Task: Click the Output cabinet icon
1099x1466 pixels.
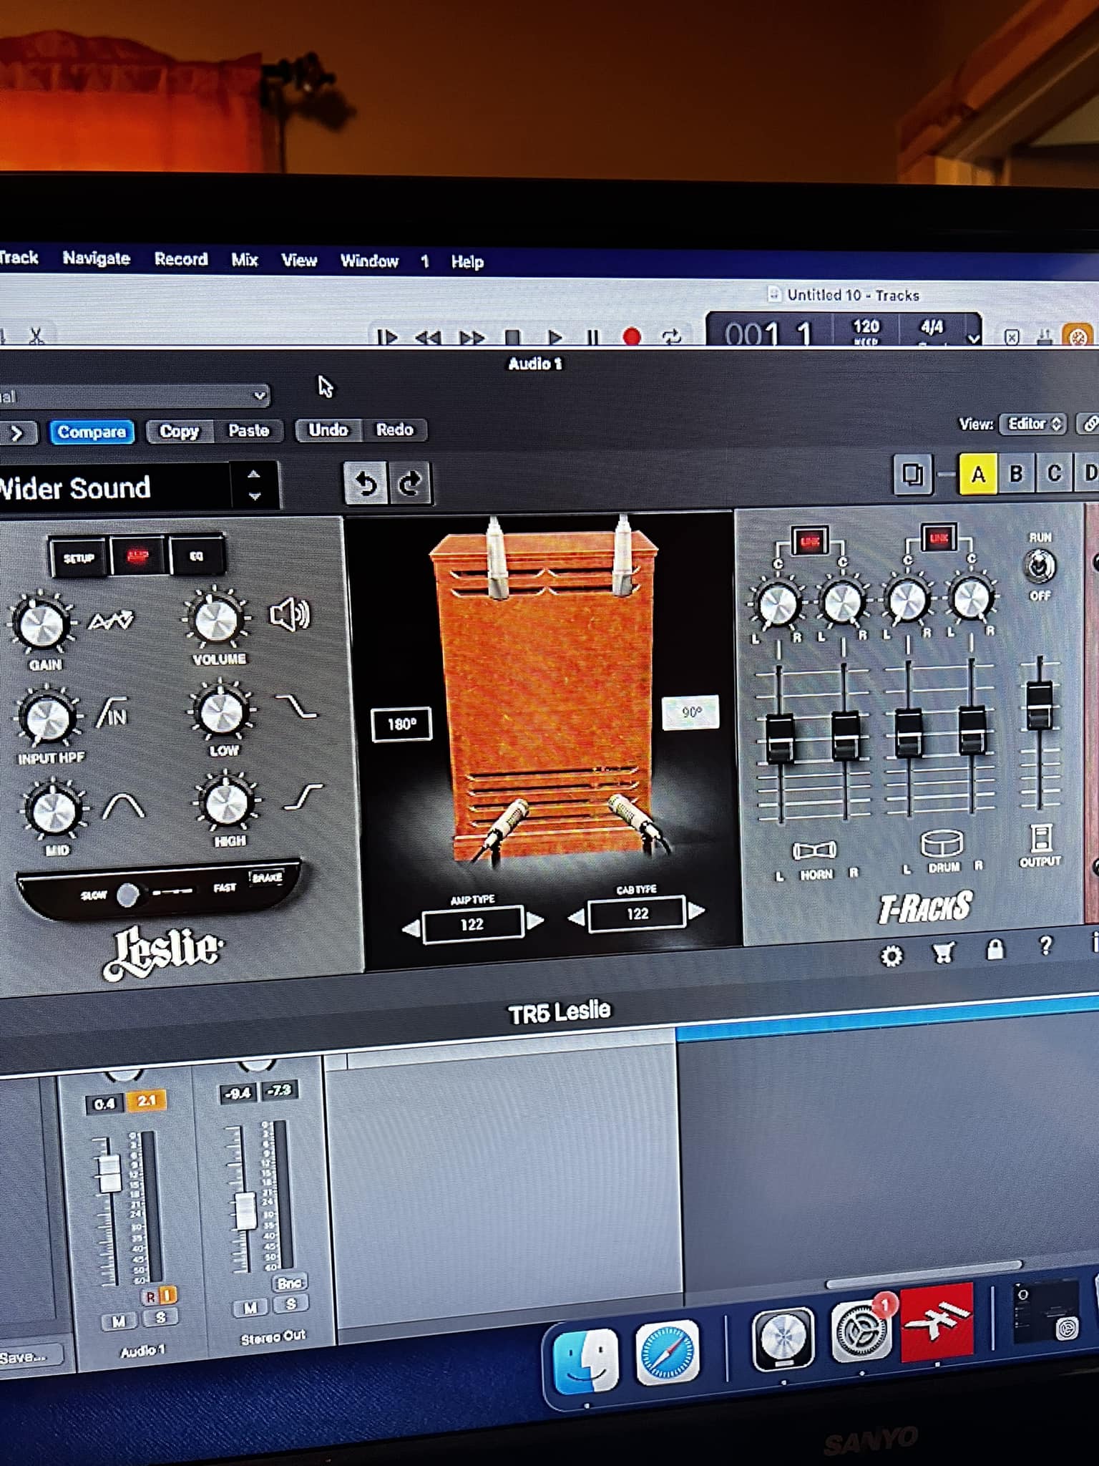Action: 1041,838
